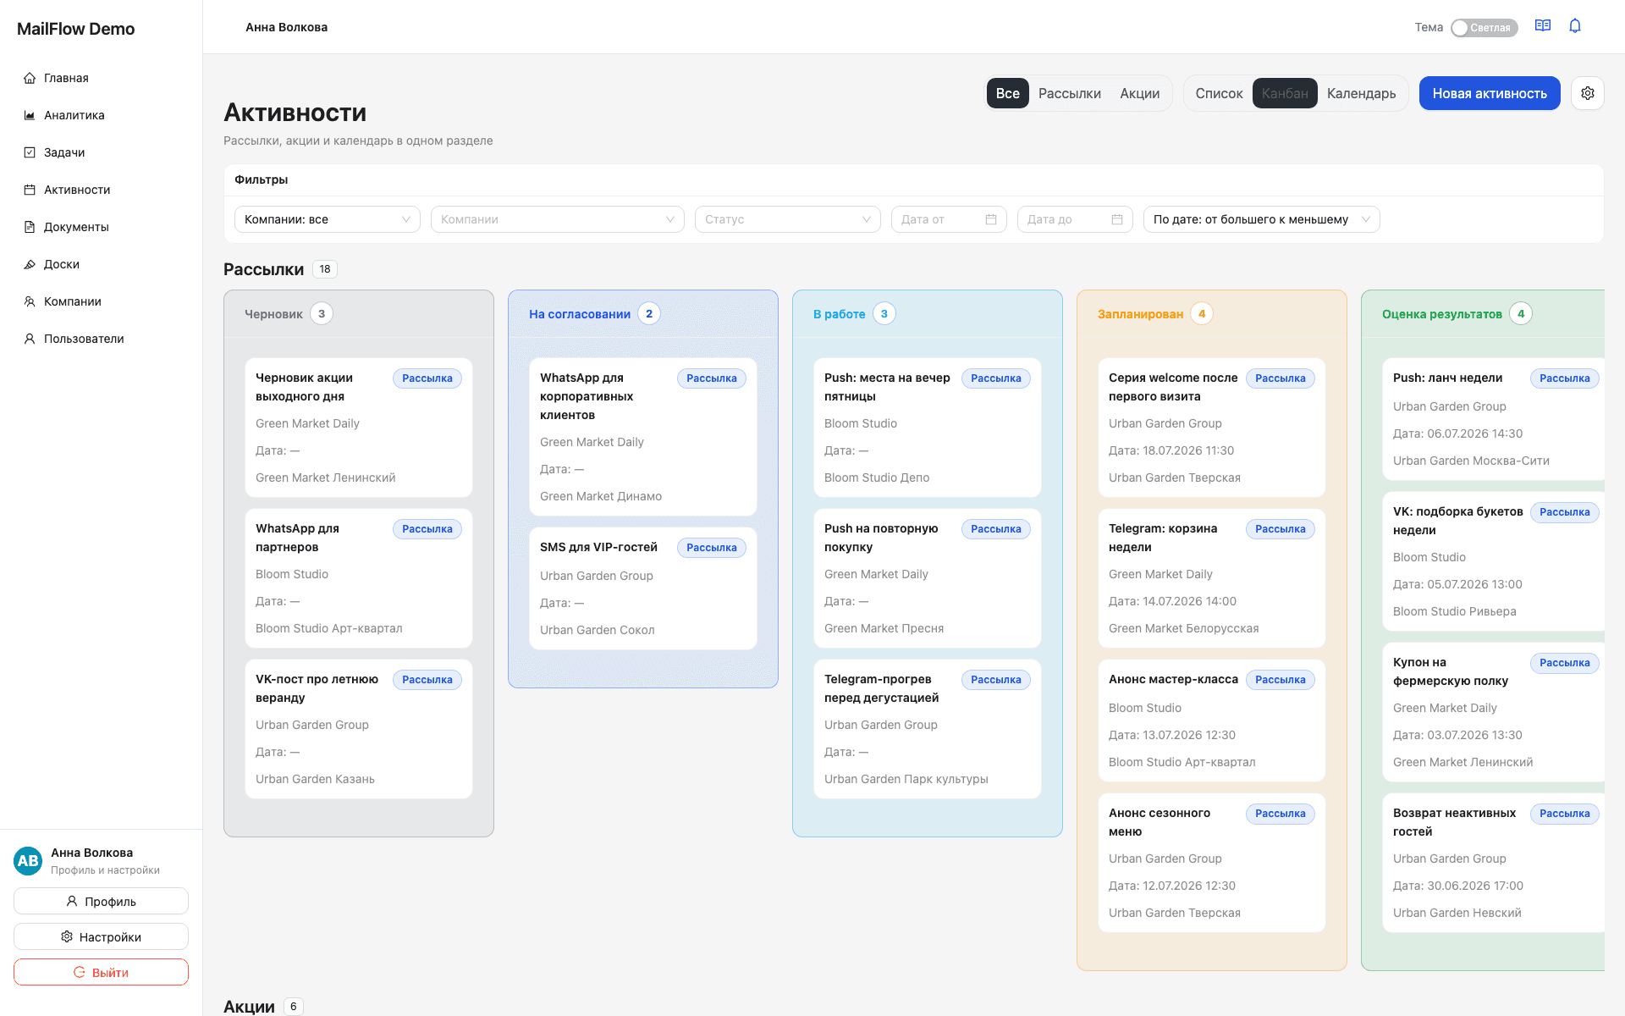
Task: Click the АВ user avatar
Action: click(28, 860)
